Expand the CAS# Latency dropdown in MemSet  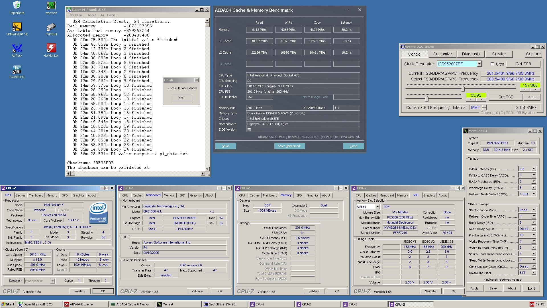(x=534, y=169)
